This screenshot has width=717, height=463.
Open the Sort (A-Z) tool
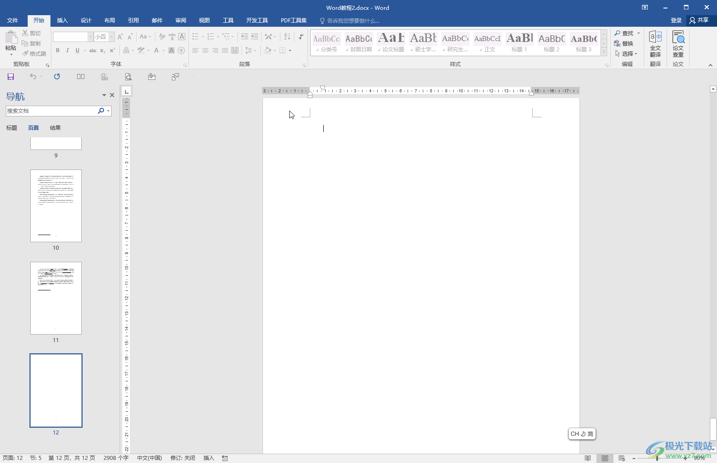[x=287, y=37]
